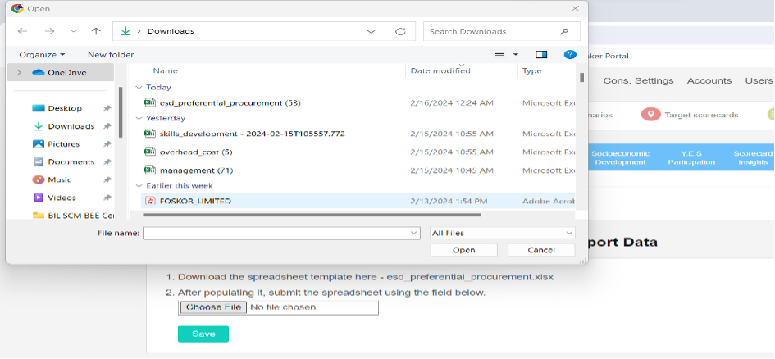Switch to Y.E.S Participation tab
The height and width of the screenshot is (359, 775).
pos(691,158)
